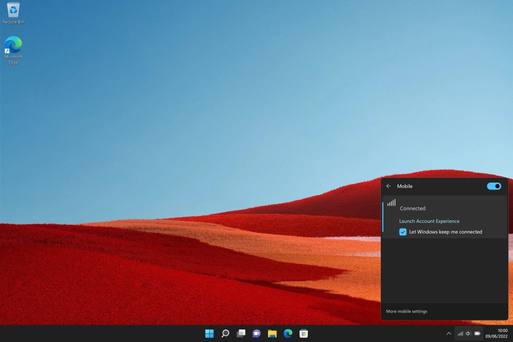The height and width of the screenshot is (342, 513).
Task: Click the date and time in the taskbar
Action: coord(498,333)
